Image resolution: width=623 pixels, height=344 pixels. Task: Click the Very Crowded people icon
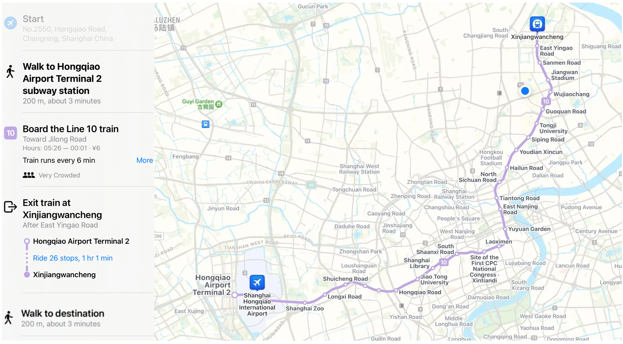29,175
